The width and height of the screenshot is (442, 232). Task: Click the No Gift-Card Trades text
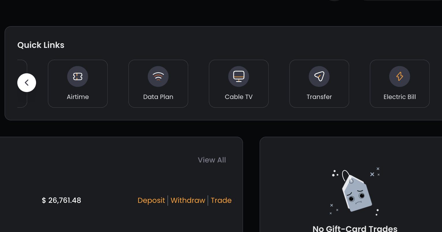tap(355, 229)
